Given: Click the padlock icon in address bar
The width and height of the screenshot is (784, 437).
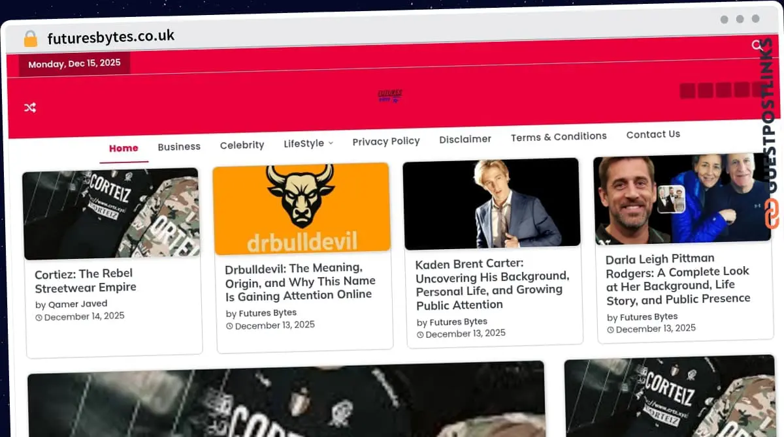Looking at the screenshot, I should click(x=30, y=39).
